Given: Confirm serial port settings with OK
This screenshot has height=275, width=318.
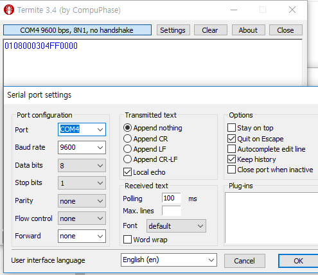Looking at the screenshot, I should (x=298, y=261).
